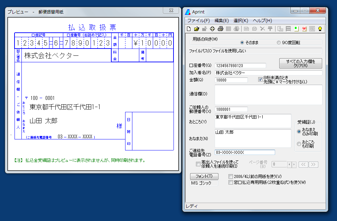The image size is (337, 221).
Task: Enable 2006/4以前の用紙を使う checkbox
Action: pyautogui.click(x=231, y=176)
